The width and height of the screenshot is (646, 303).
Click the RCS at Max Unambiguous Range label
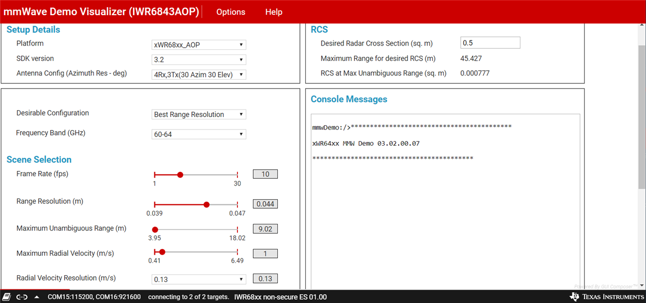[x=383, y=73]
